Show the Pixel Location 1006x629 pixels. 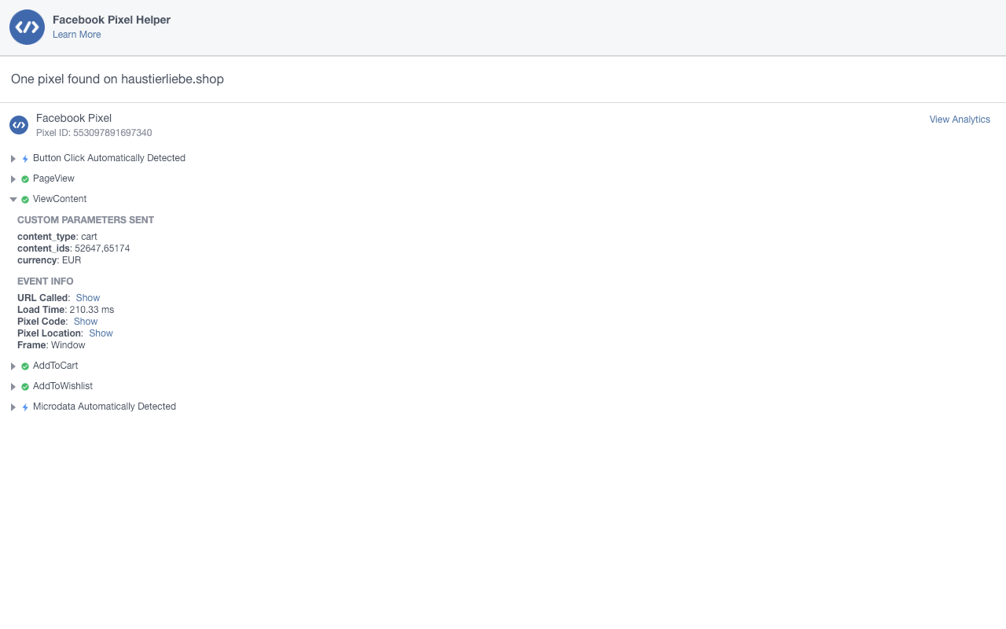pos(101,333)
